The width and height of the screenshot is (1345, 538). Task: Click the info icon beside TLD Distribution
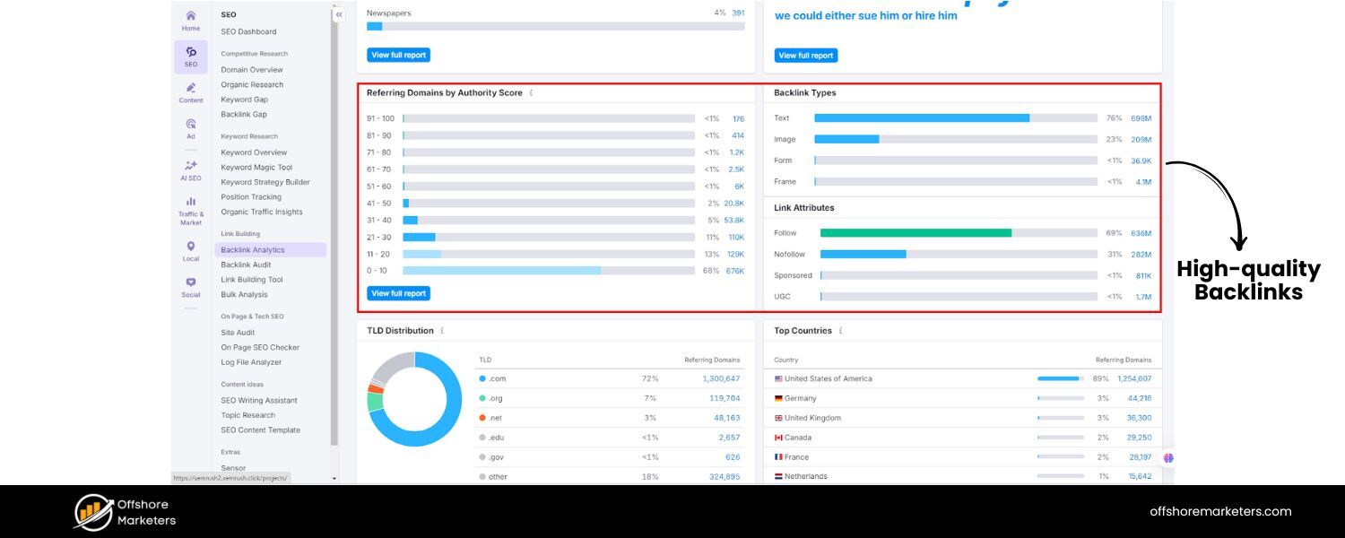pos(443,330)
